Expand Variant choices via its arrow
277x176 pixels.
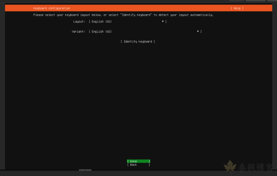(198, 31)
